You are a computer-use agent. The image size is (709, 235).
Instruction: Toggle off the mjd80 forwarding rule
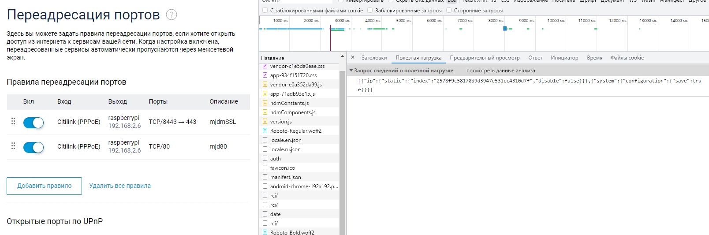coord(34,147)
